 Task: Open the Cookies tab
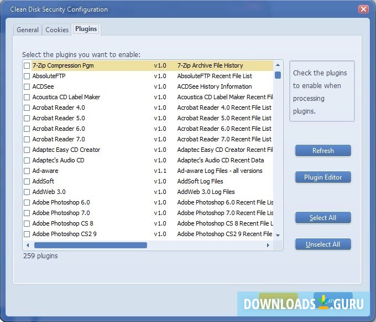[x=57, y=30]
